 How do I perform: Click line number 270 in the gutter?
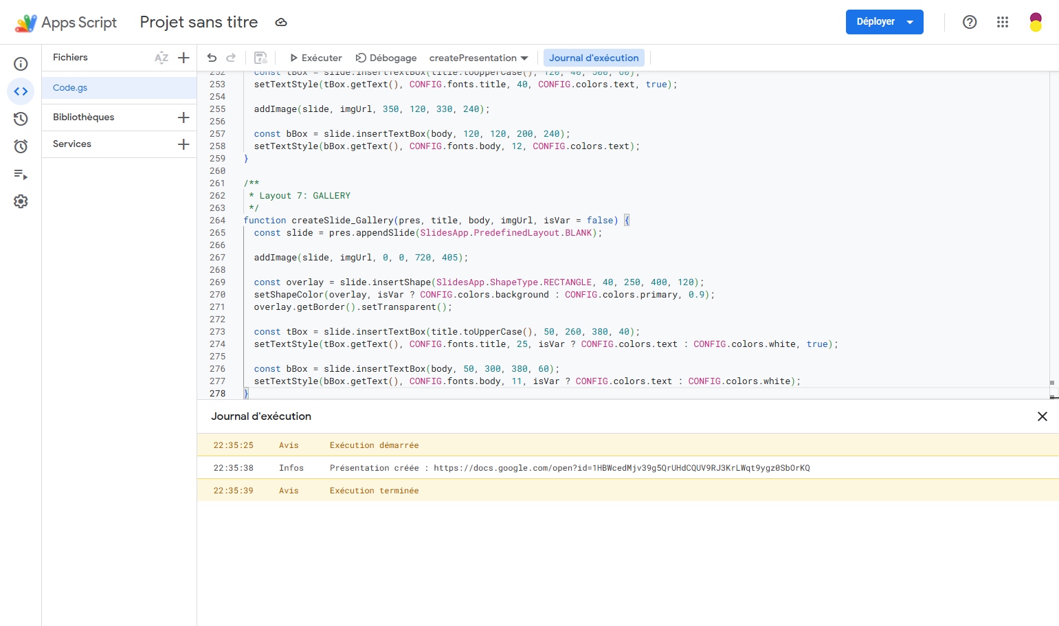[217, 295]
